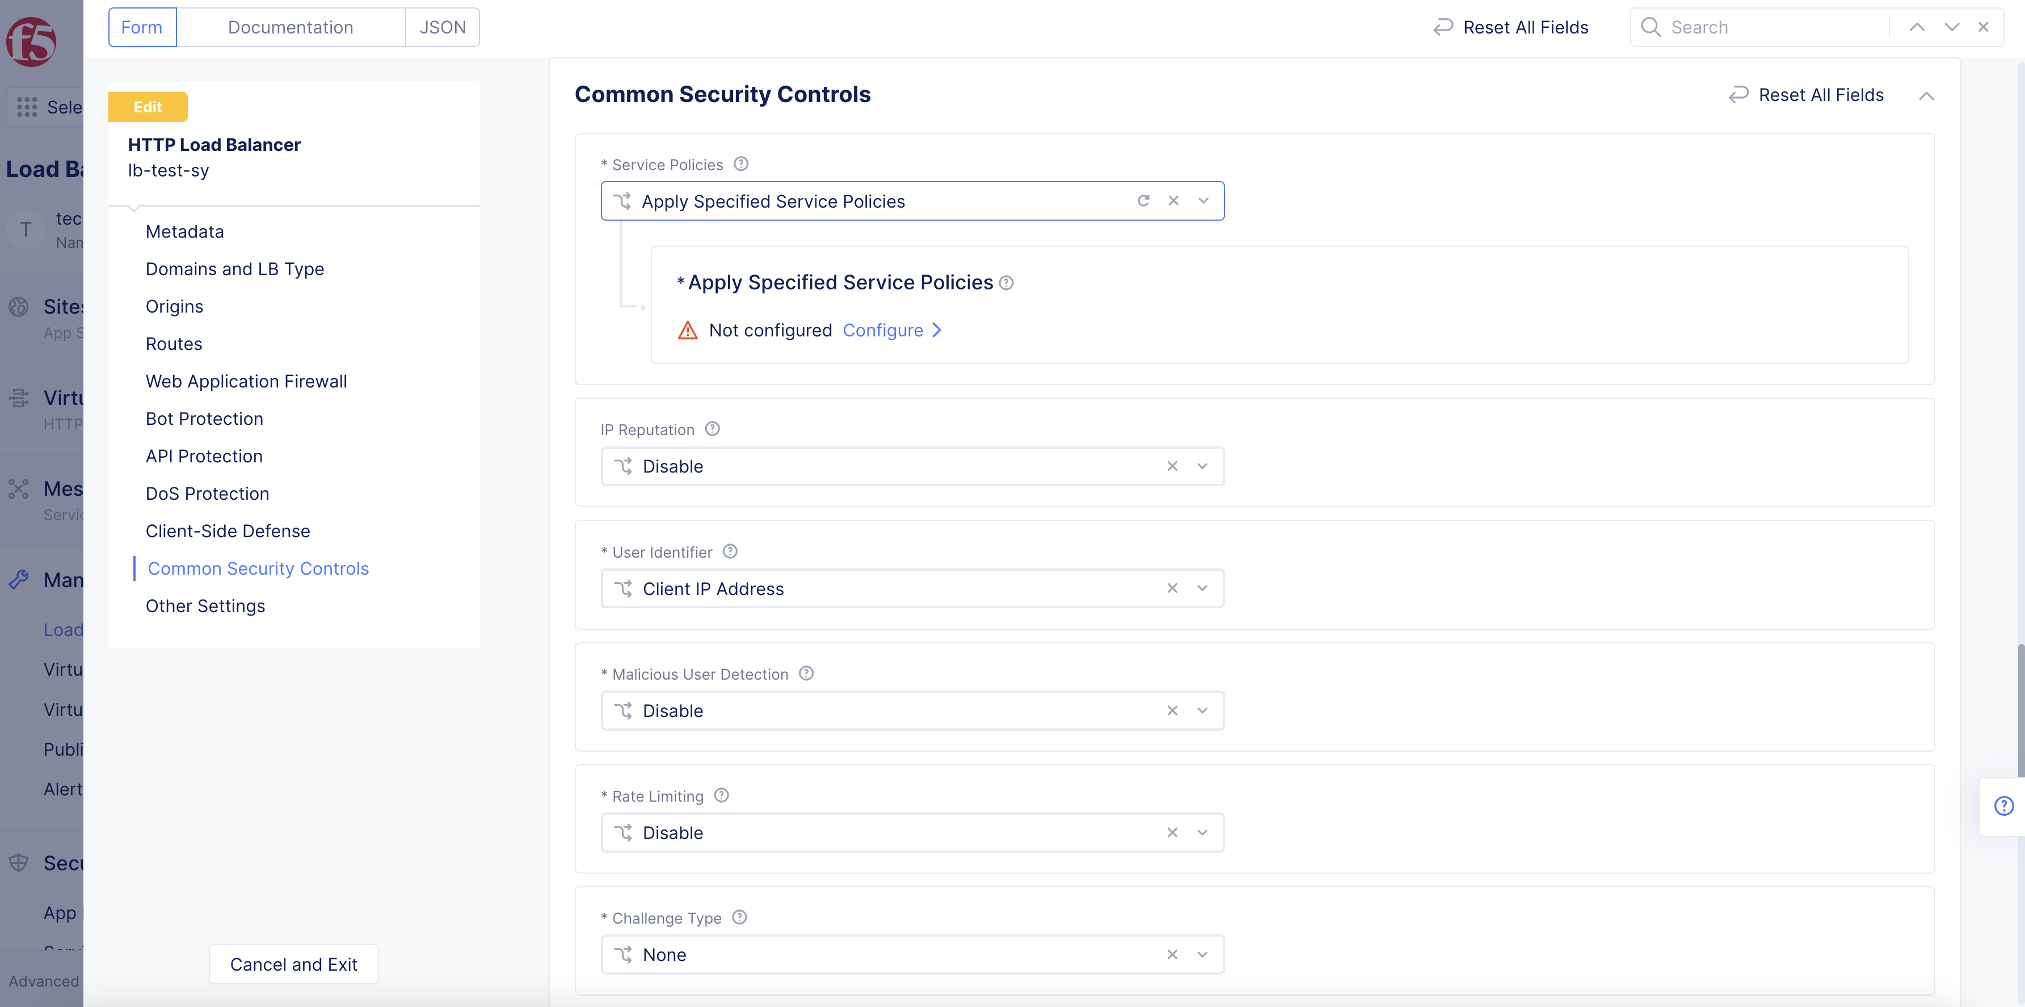Screen dimensions: 2025x1007
Task: Clear the Malicious User Detection selection
Action: coord(1172,711)
